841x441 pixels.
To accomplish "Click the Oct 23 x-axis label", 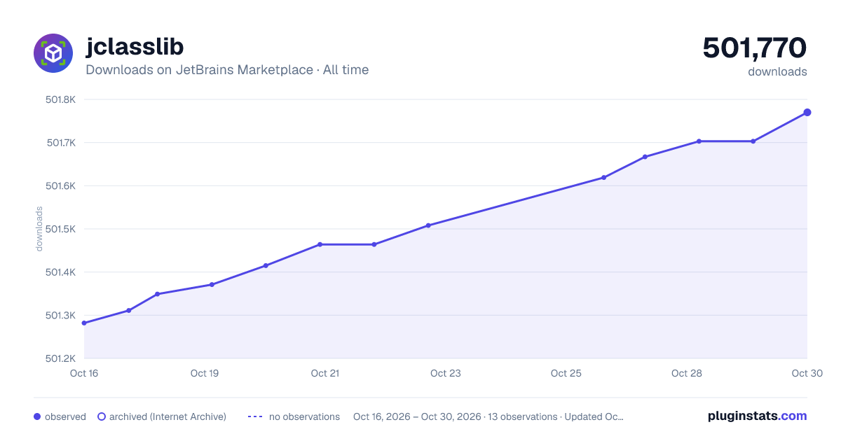I will click(x=446, y=373).
